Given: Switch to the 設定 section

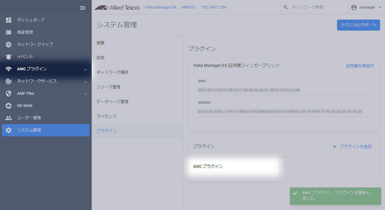Looking at the screenshot, I should [137, 57].
